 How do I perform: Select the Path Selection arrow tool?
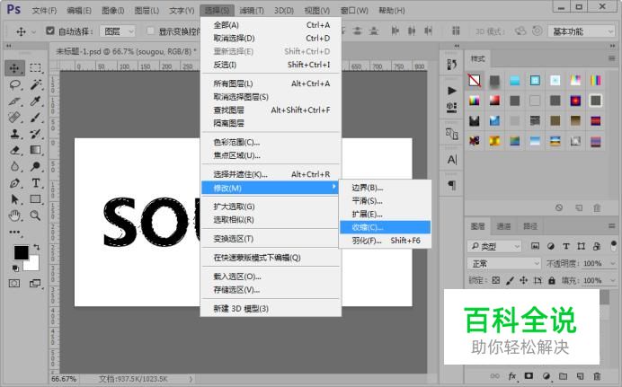coord(14,198)
